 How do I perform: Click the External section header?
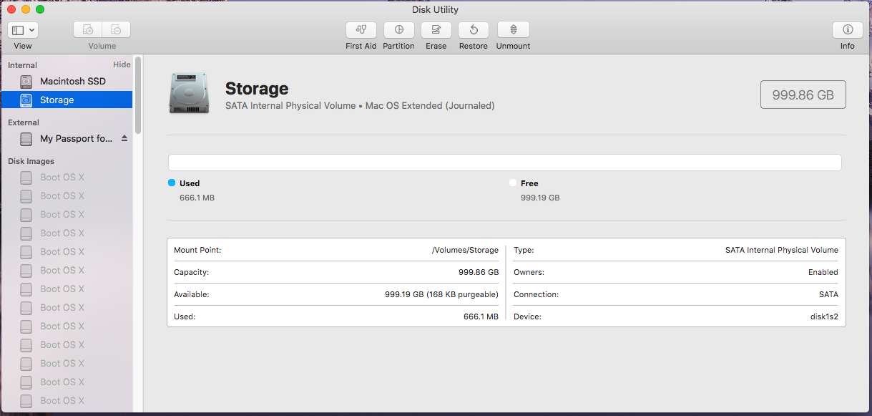[x=24, y=122]
